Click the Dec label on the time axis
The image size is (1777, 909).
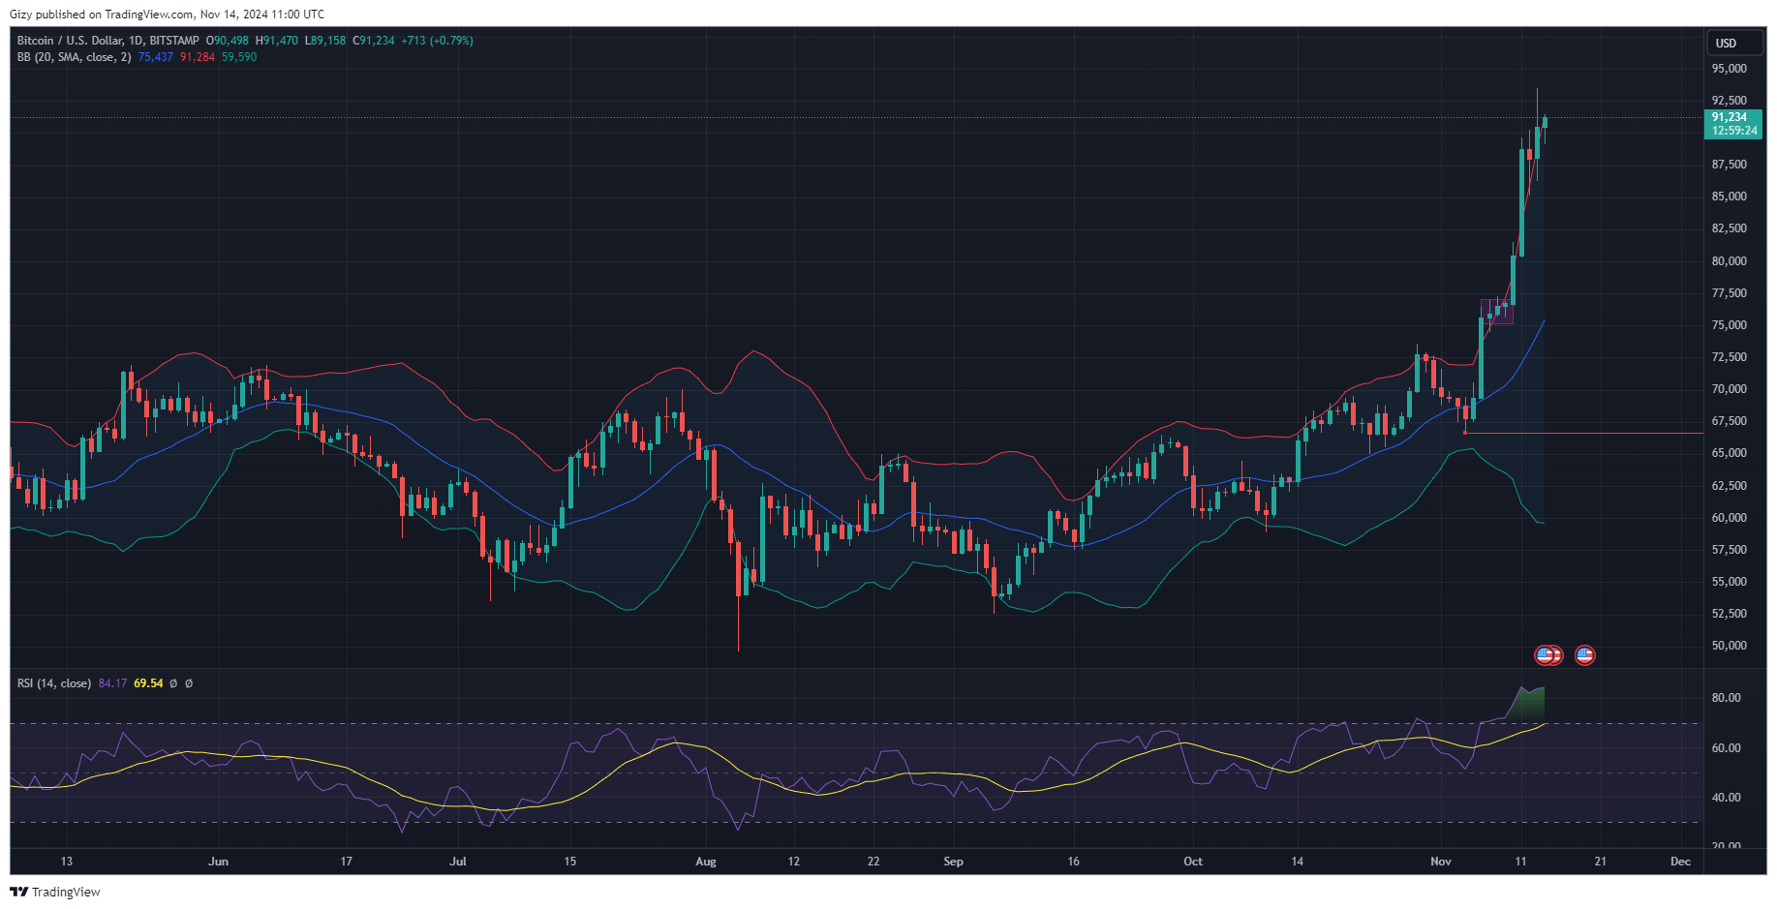pyautogui.click(x=1681, y=862)
